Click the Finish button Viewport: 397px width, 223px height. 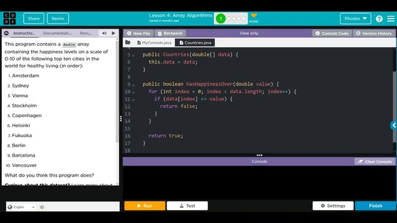[x=375, y=206]
